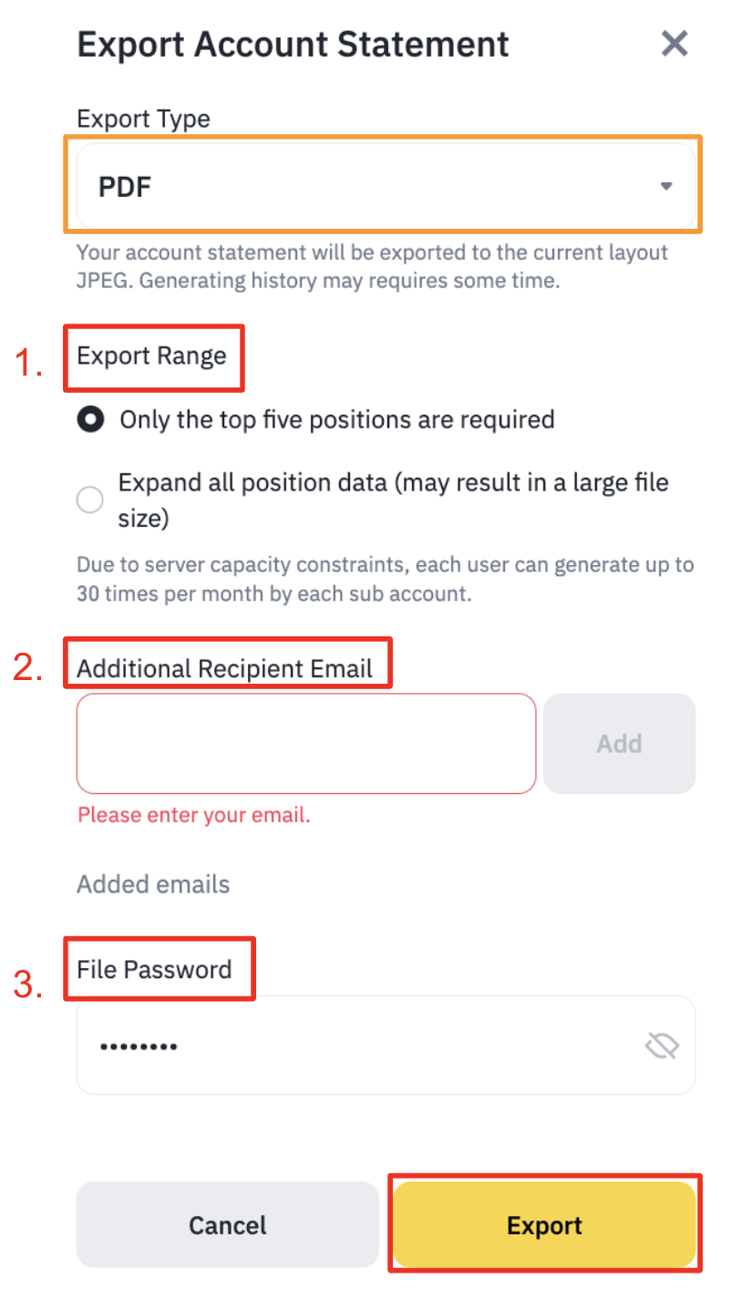Select the top five positions radio button
Viewport: 731px width, 1300px height.
[90, 420]
